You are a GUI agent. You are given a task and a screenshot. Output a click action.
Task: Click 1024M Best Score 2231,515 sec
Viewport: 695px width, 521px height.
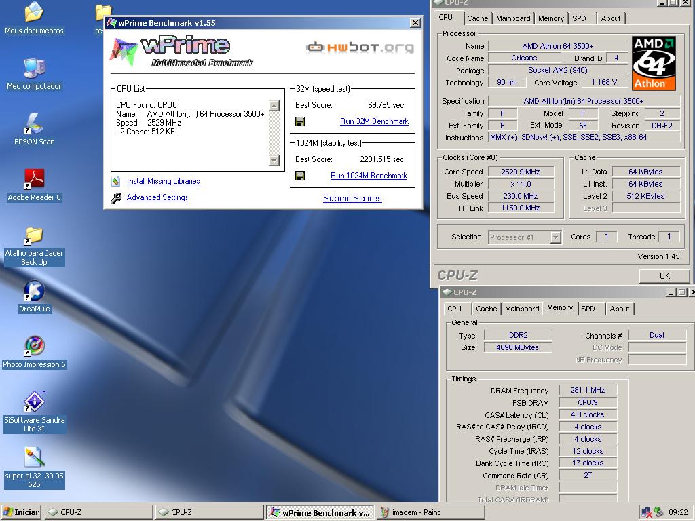click(x=382, y=159)
